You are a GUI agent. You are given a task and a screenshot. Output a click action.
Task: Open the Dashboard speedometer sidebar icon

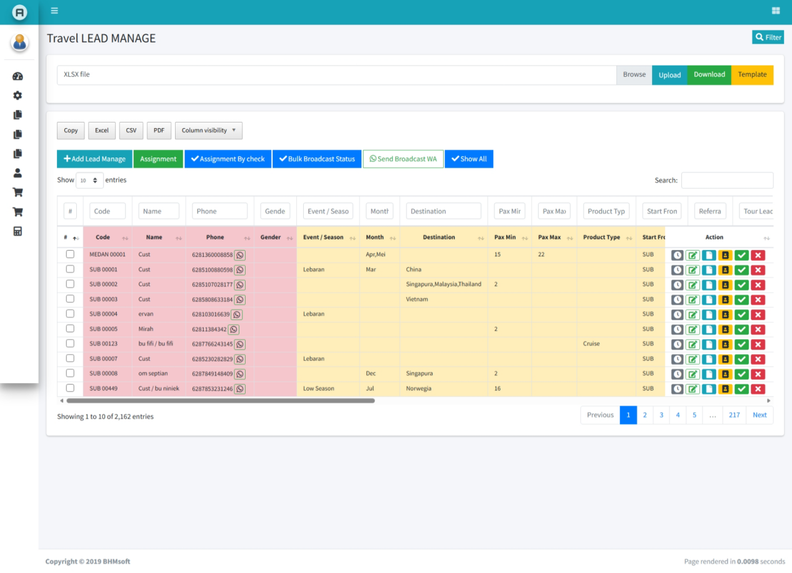click(18, 76)
